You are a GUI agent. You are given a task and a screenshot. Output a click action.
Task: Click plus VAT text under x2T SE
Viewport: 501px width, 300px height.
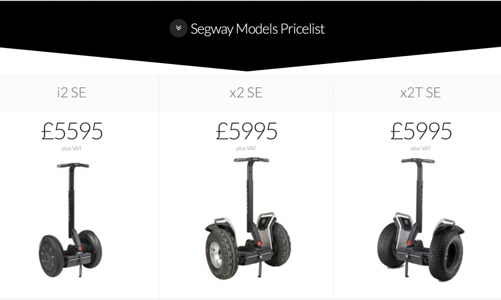tap(420, 148)
